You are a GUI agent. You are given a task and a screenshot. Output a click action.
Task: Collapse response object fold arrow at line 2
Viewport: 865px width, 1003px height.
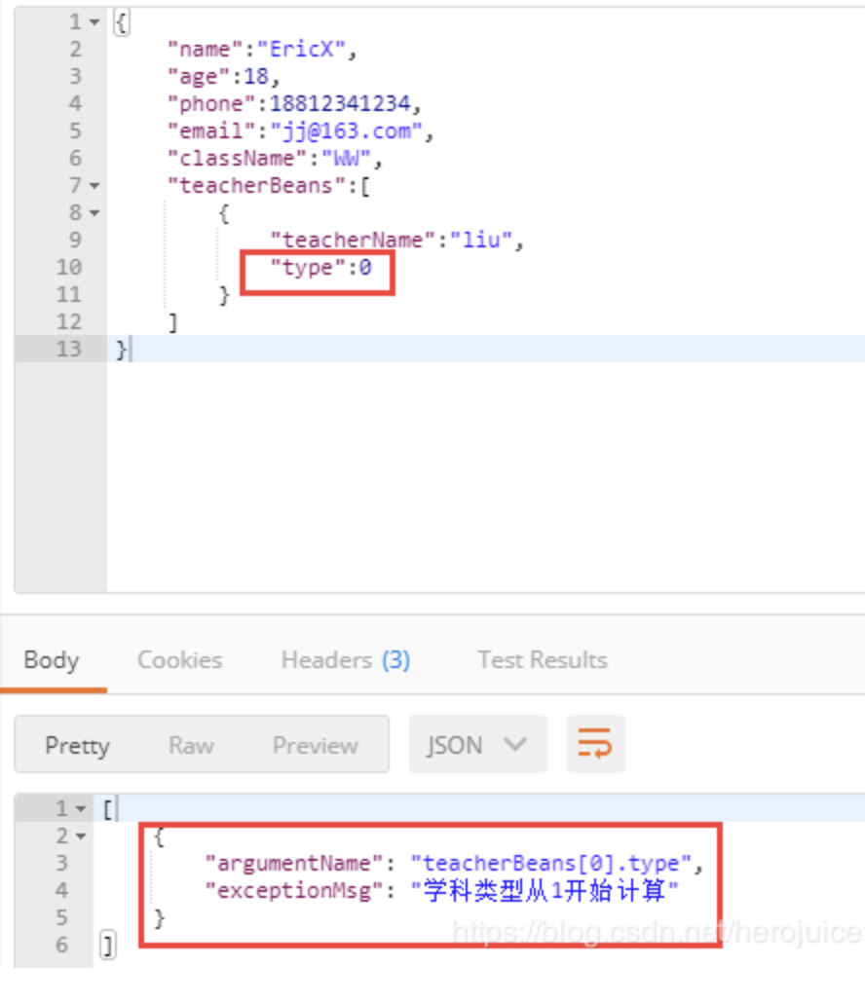[81, 836]
